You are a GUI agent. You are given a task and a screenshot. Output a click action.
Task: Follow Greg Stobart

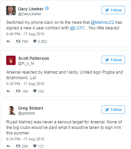113,110
